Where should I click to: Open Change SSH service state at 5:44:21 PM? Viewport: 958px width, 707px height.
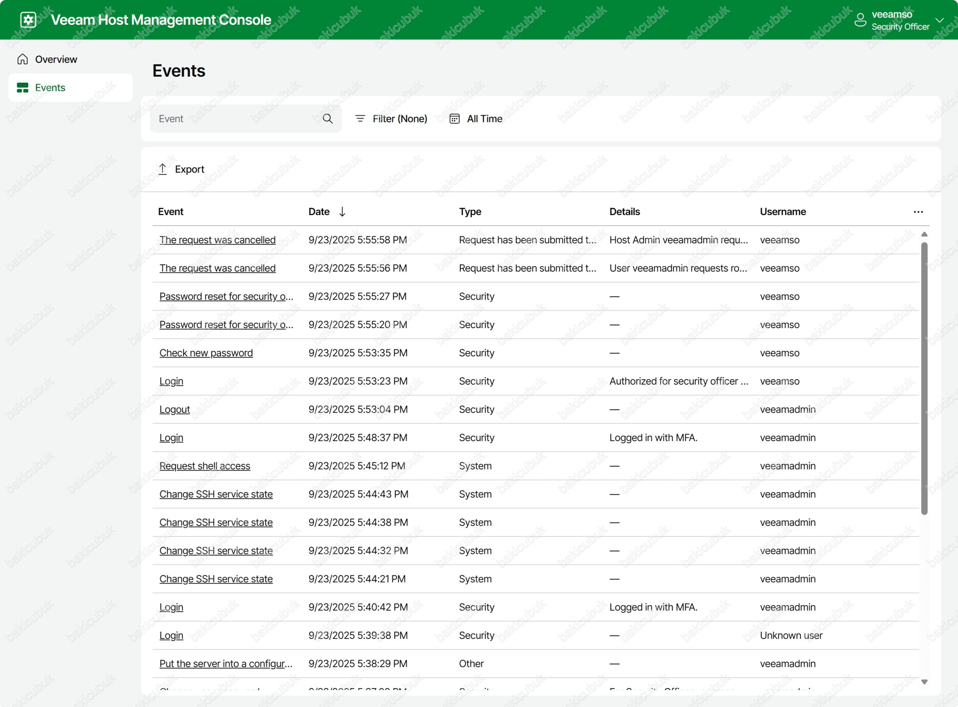pyautogui.click(x=216, y=579)
